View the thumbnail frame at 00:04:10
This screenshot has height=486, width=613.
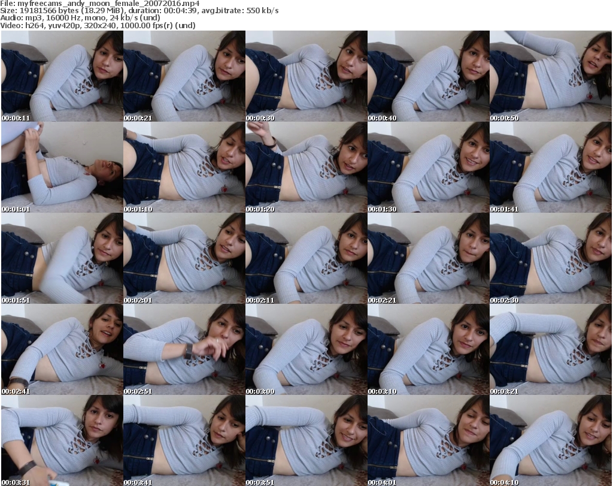[551, 440]
